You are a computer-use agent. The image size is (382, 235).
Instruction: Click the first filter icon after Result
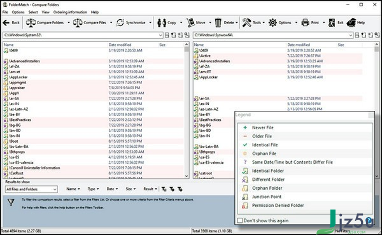tap(164, 189)
